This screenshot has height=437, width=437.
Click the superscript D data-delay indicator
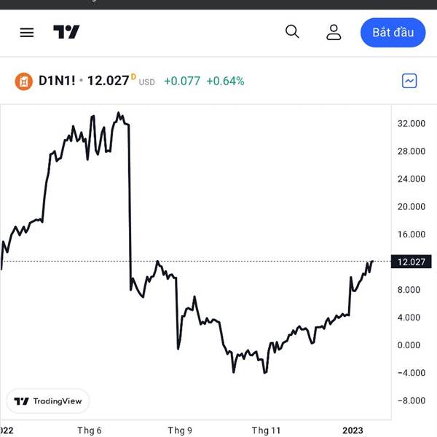(133, 76)
